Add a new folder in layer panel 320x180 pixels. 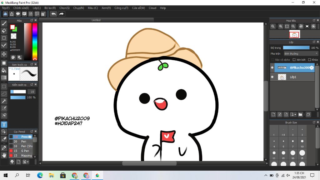pyautogui.click(x=300, y=114)
